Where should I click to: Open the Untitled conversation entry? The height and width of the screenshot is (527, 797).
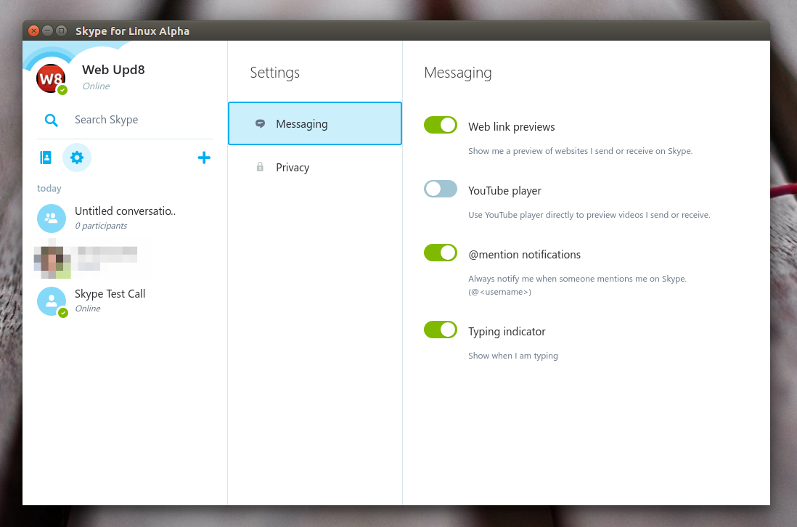pos(125,218)
